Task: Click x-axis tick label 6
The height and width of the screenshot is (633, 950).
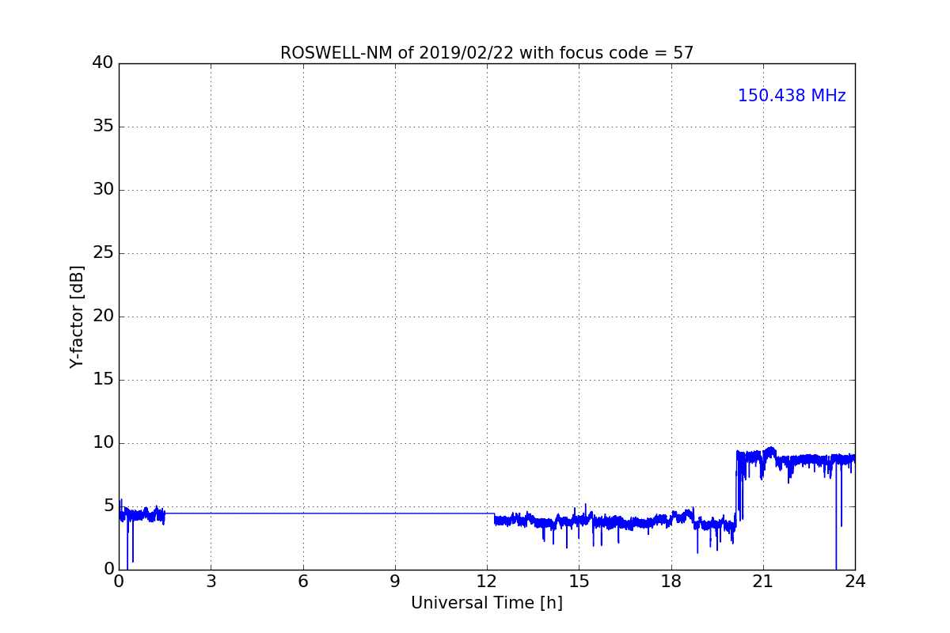Action: [303, 582]
